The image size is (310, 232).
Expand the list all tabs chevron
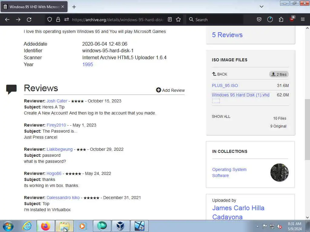coord(261,7)
